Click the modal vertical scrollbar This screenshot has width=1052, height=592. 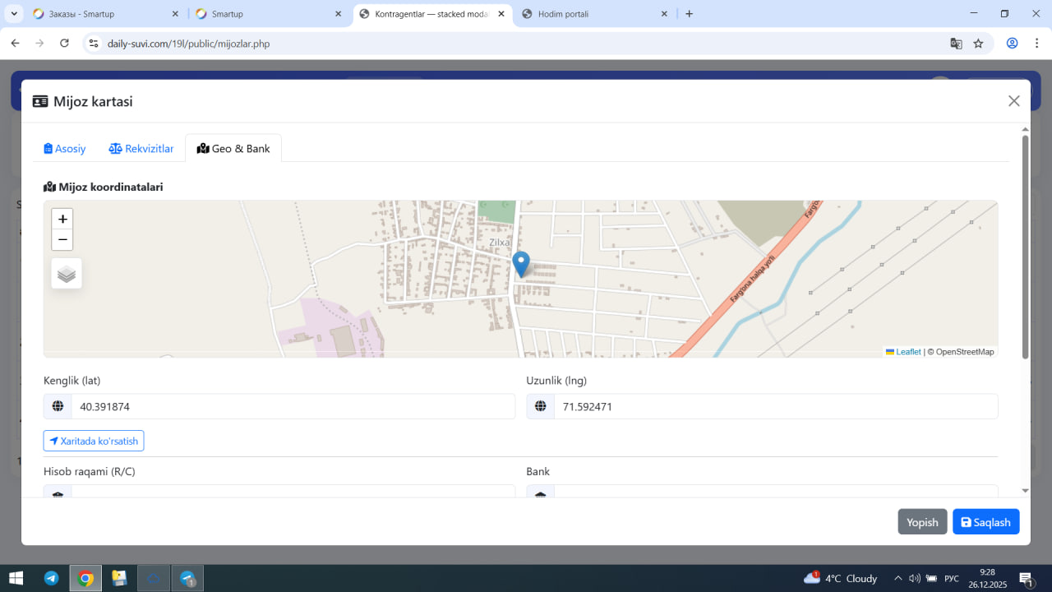click(1025, 247)
